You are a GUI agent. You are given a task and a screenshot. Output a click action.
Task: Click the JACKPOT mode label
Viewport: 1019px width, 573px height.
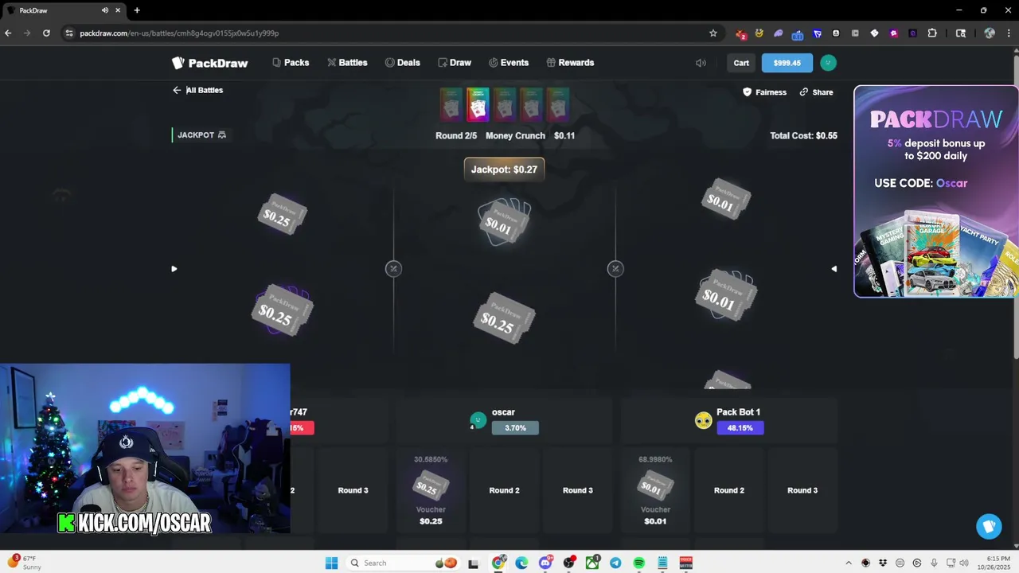click(x=201, y=135)
